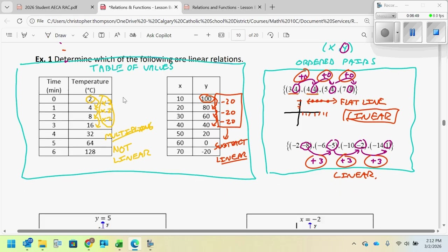Open the Calculator app in the taskbar

coord(58,244)
